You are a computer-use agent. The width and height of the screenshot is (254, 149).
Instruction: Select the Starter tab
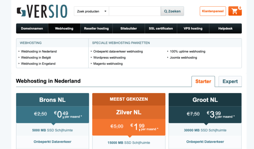tap(203, 81)
